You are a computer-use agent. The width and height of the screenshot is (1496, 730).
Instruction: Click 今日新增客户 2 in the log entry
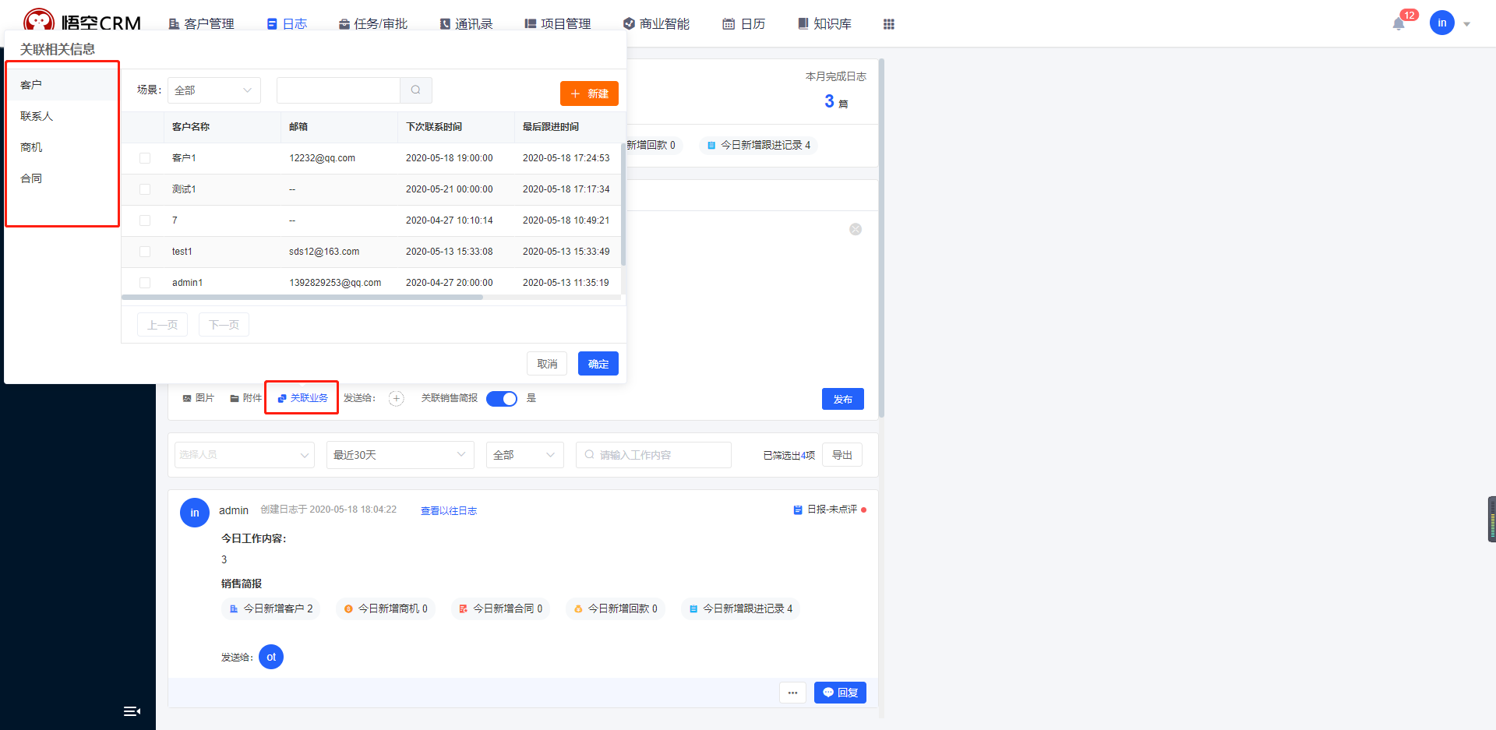(x=271, y=608)
